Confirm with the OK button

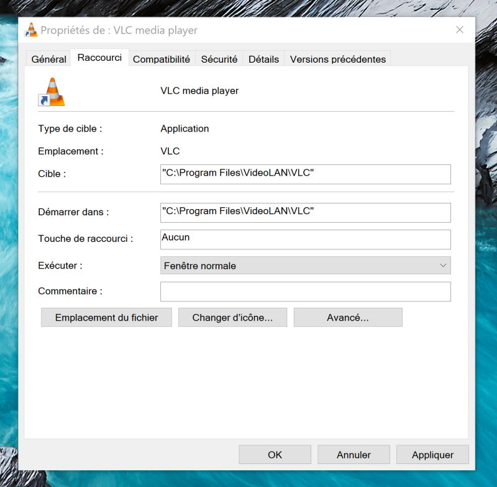click(275, 455)
